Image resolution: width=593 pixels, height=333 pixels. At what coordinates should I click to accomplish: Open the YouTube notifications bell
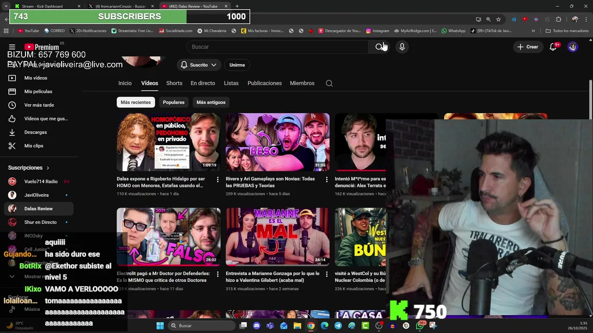coord(553,47)
